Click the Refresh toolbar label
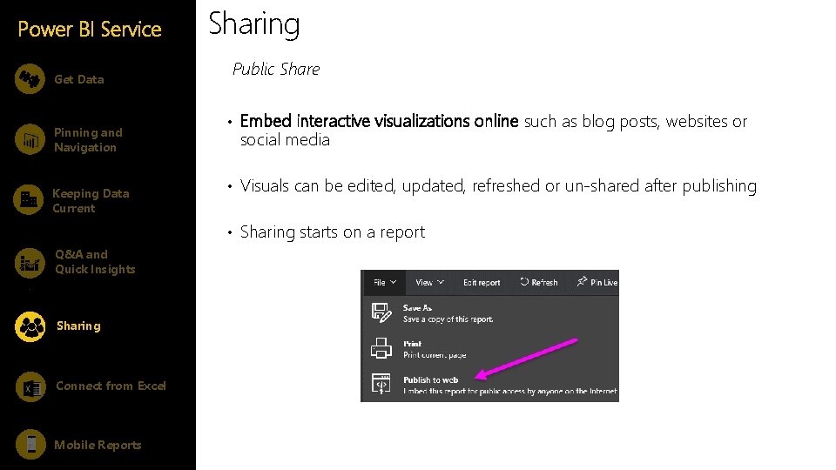The image size is (836, 470). [544, 282]
